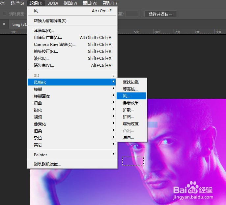The width and height of the screenshot is (226, 205).
Task: Expand the 模糊画廊 submenu
Action: click(72, 96)
